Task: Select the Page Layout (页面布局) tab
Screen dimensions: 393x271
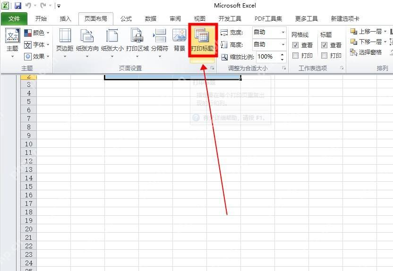Action: (x=96, y=19)
